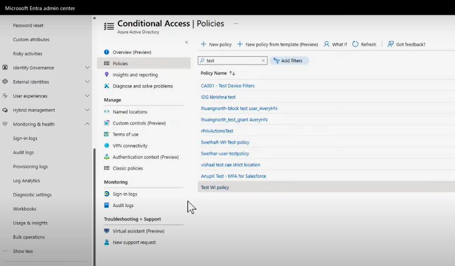Viewport: 455px width, 266px height.
Task: Open Diagnostic settings in sidebar
Action: 32,195
